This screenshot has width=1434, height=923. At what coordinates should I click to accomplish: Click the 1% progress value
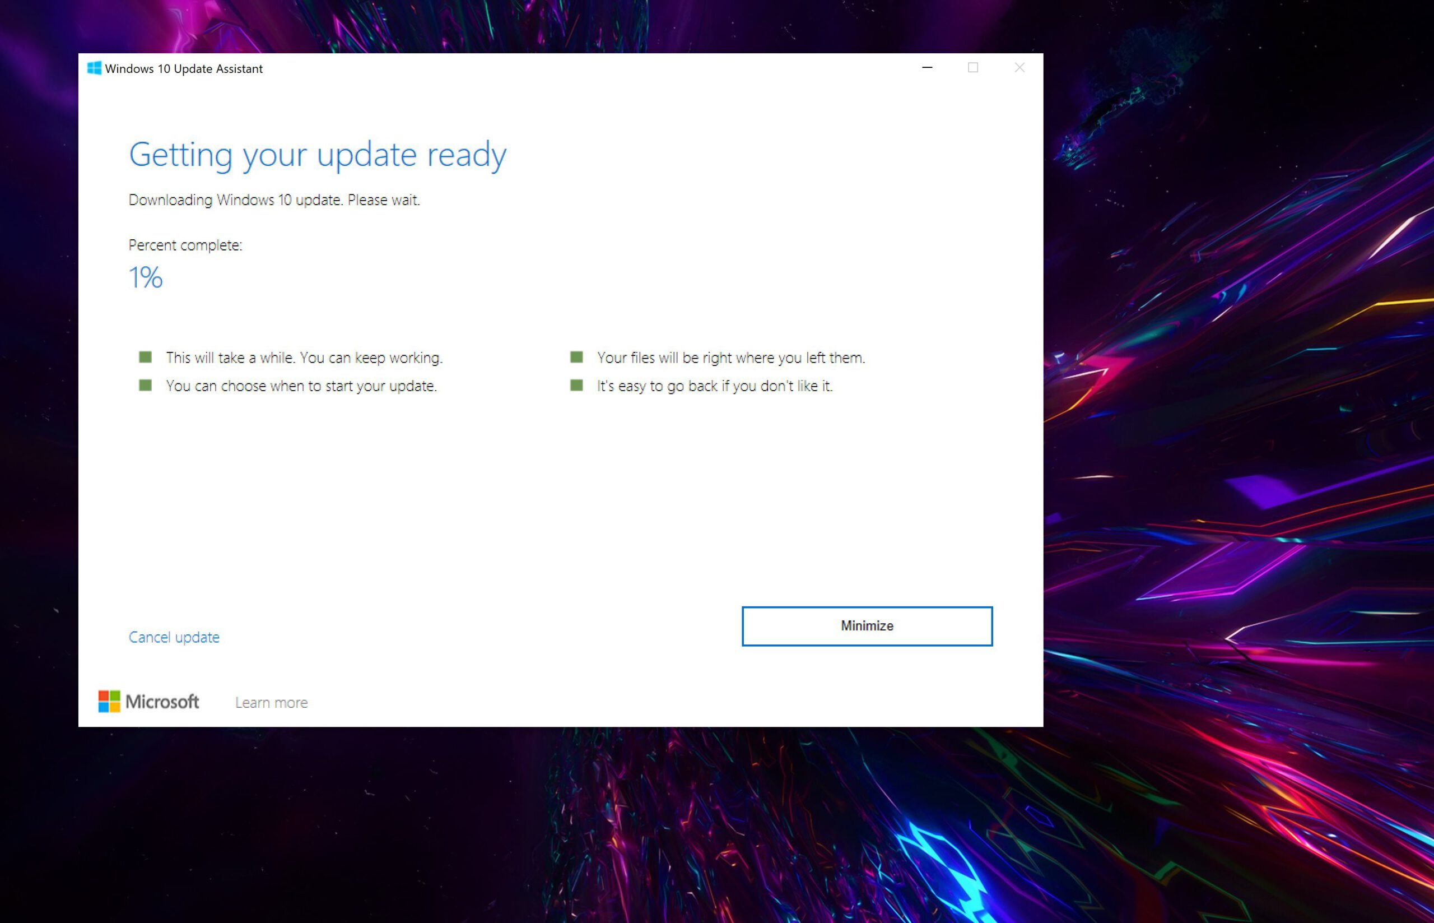tap(146, 277)
